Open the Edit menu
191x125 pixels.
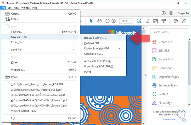9,8
